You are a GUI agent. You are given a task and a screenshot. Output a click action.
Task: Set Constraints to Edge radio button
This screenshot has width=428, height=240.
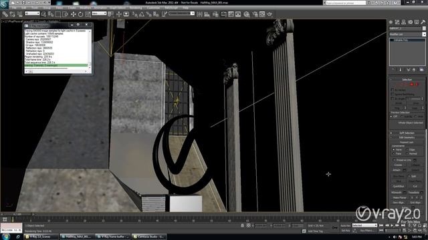pyautogui.click(x=407, y=149)
